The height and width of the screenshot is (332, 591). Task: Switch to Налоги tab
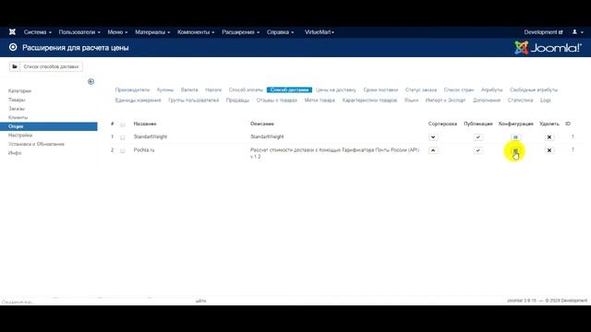pos(213,90)
